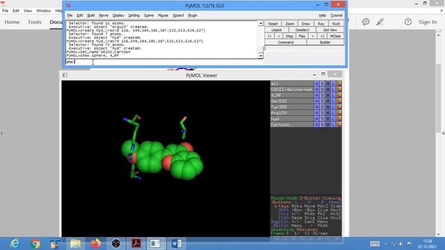Image resolution: width=445 pixels, height=250 pixels.
Task: Toggle the Cartoon object display
Action: [x=292, y=125]
